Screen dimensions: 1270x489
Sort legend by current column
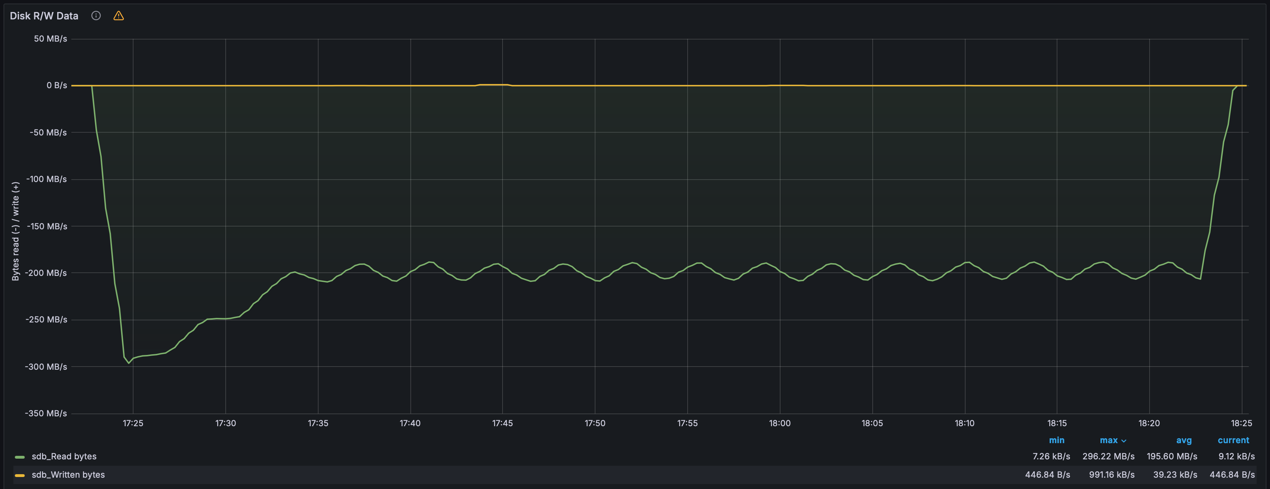pos(1233,440)
